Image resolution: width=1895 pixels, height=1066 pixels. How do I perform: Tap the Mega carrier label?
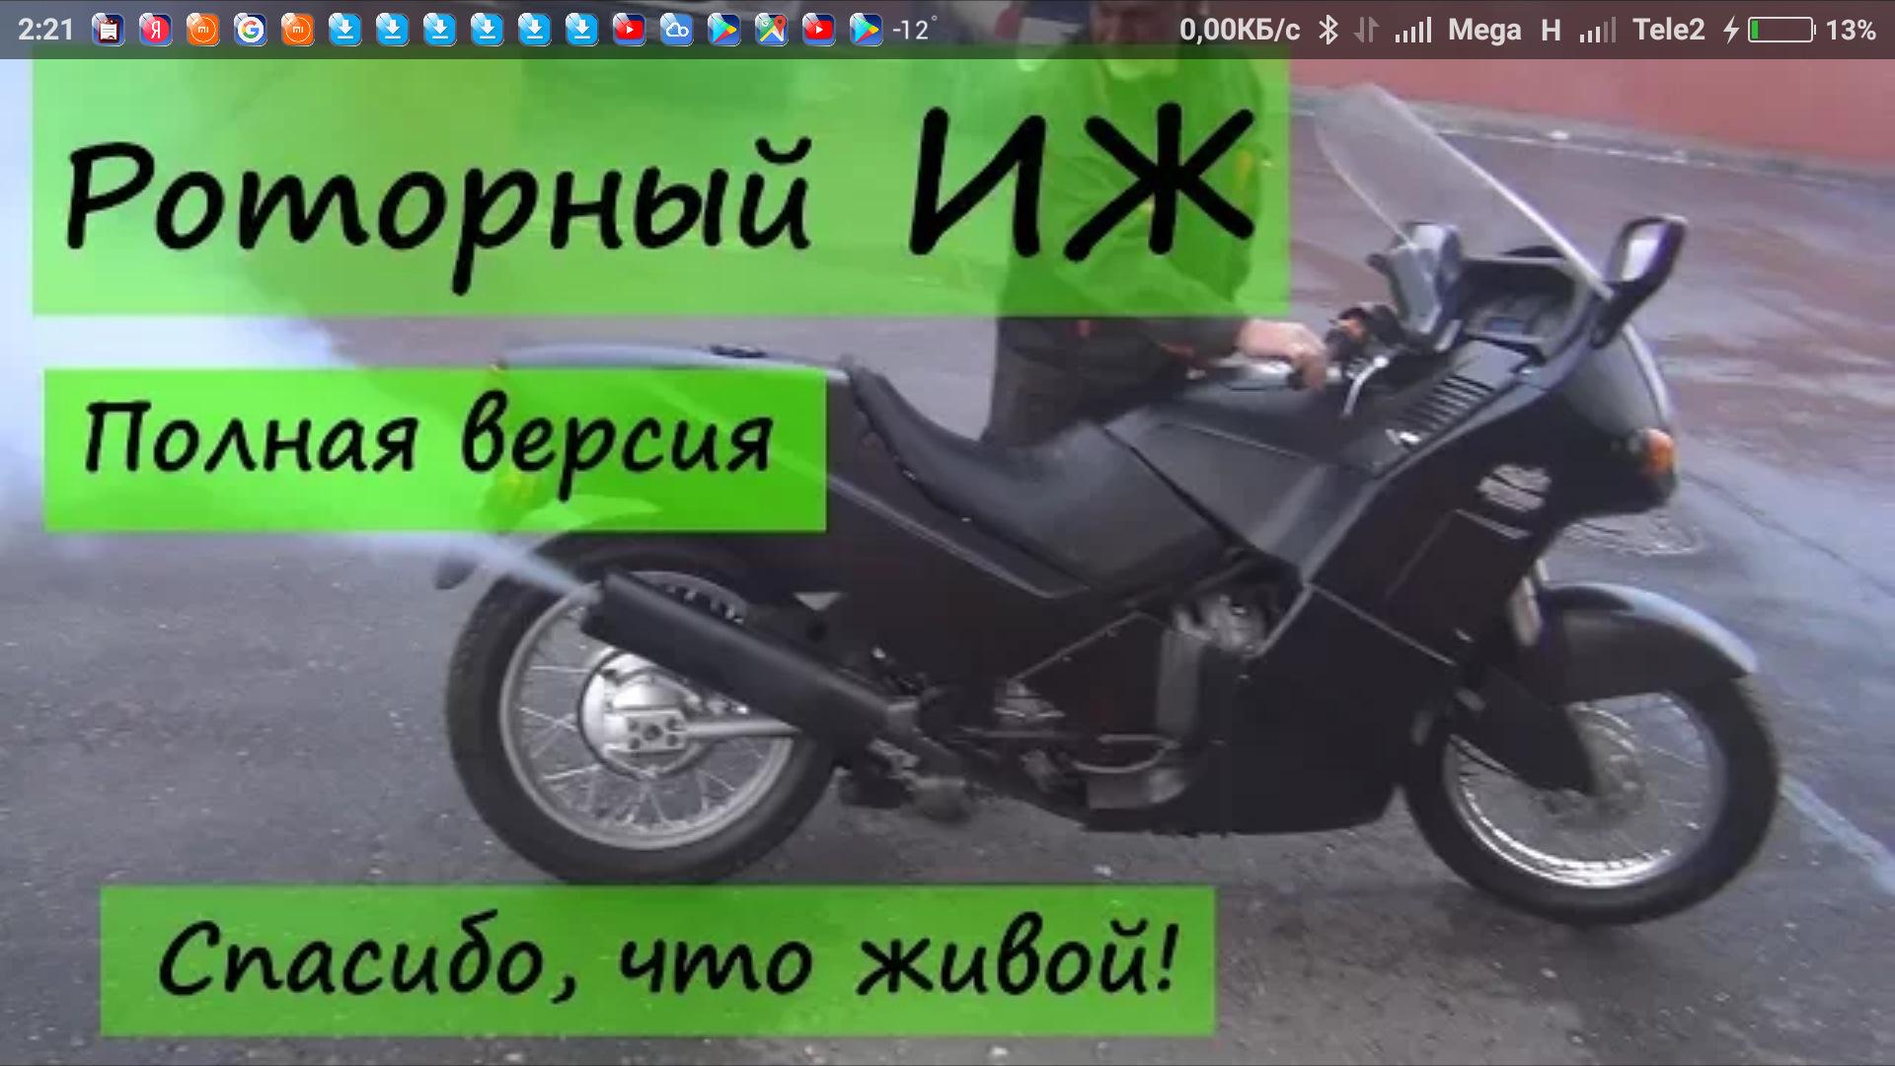tap(1484, 32)
